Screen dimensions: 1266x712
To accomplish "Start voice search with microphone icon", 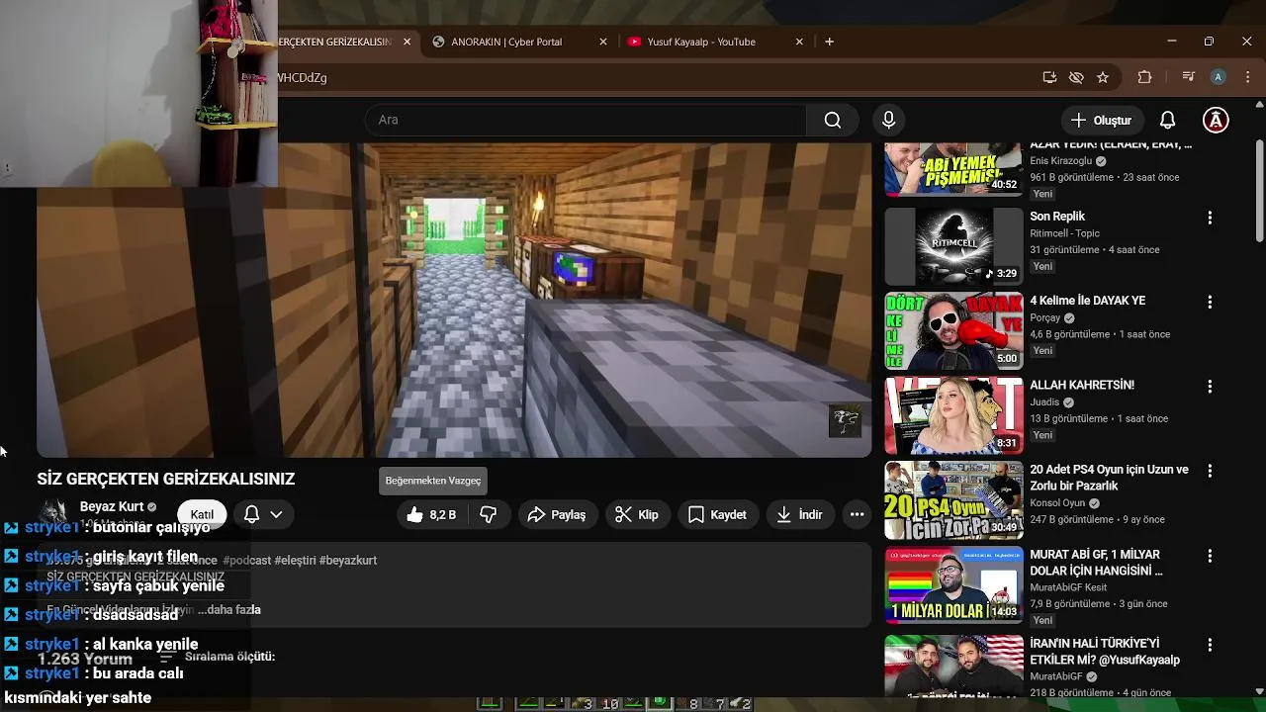I will pyautogui.click(x=888, y=120).
